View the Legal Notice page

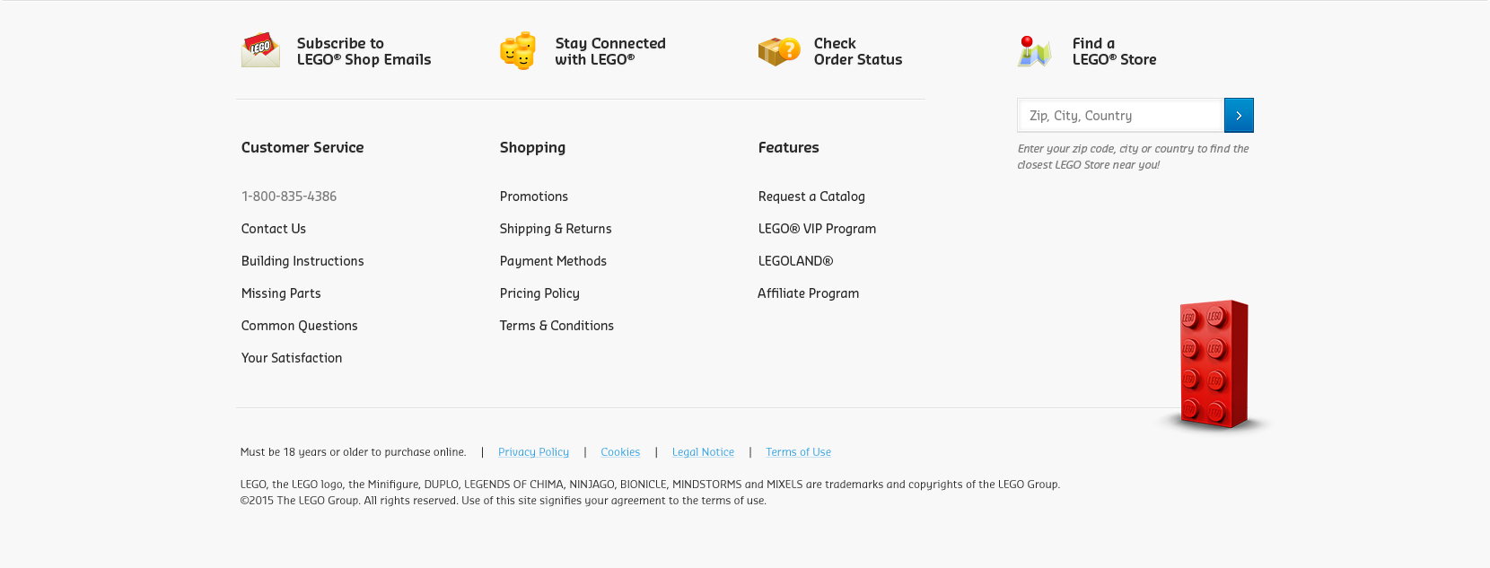click(x=703, y=452)
